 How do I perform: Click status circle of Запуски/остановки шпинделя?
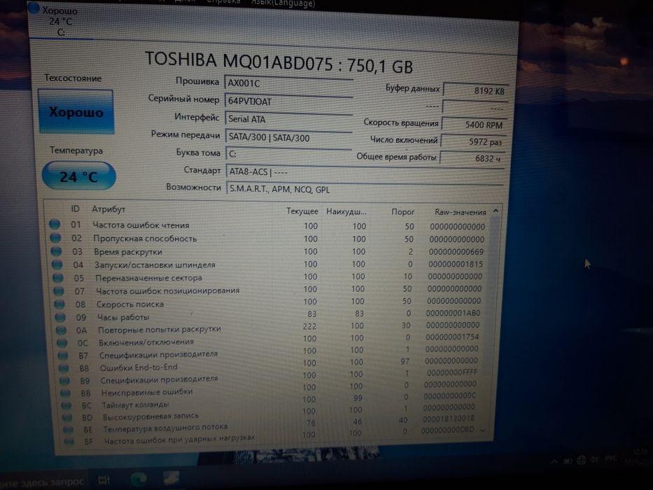coord(57,265)
